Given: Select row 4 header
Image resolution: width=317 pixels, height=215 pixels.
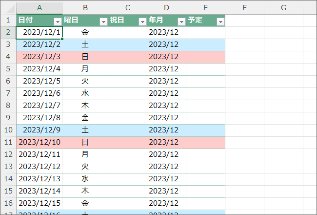Looking at the screenshot, I should [8, 57].
